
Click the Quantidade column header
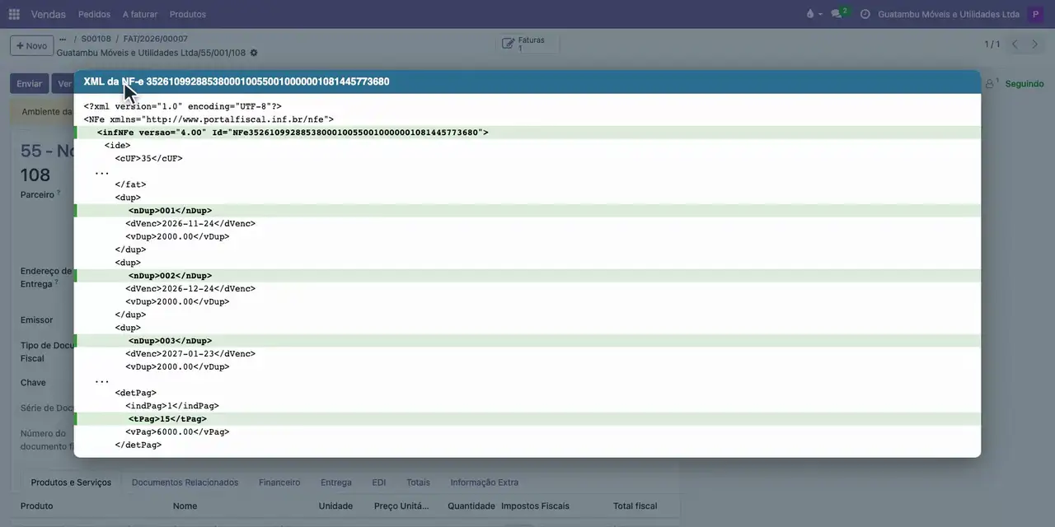tap(471, 506)
